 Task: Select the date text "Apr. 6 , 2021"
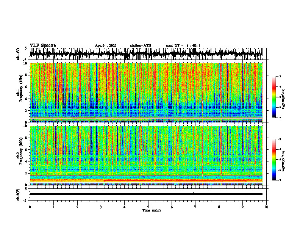tap(106, 45)
